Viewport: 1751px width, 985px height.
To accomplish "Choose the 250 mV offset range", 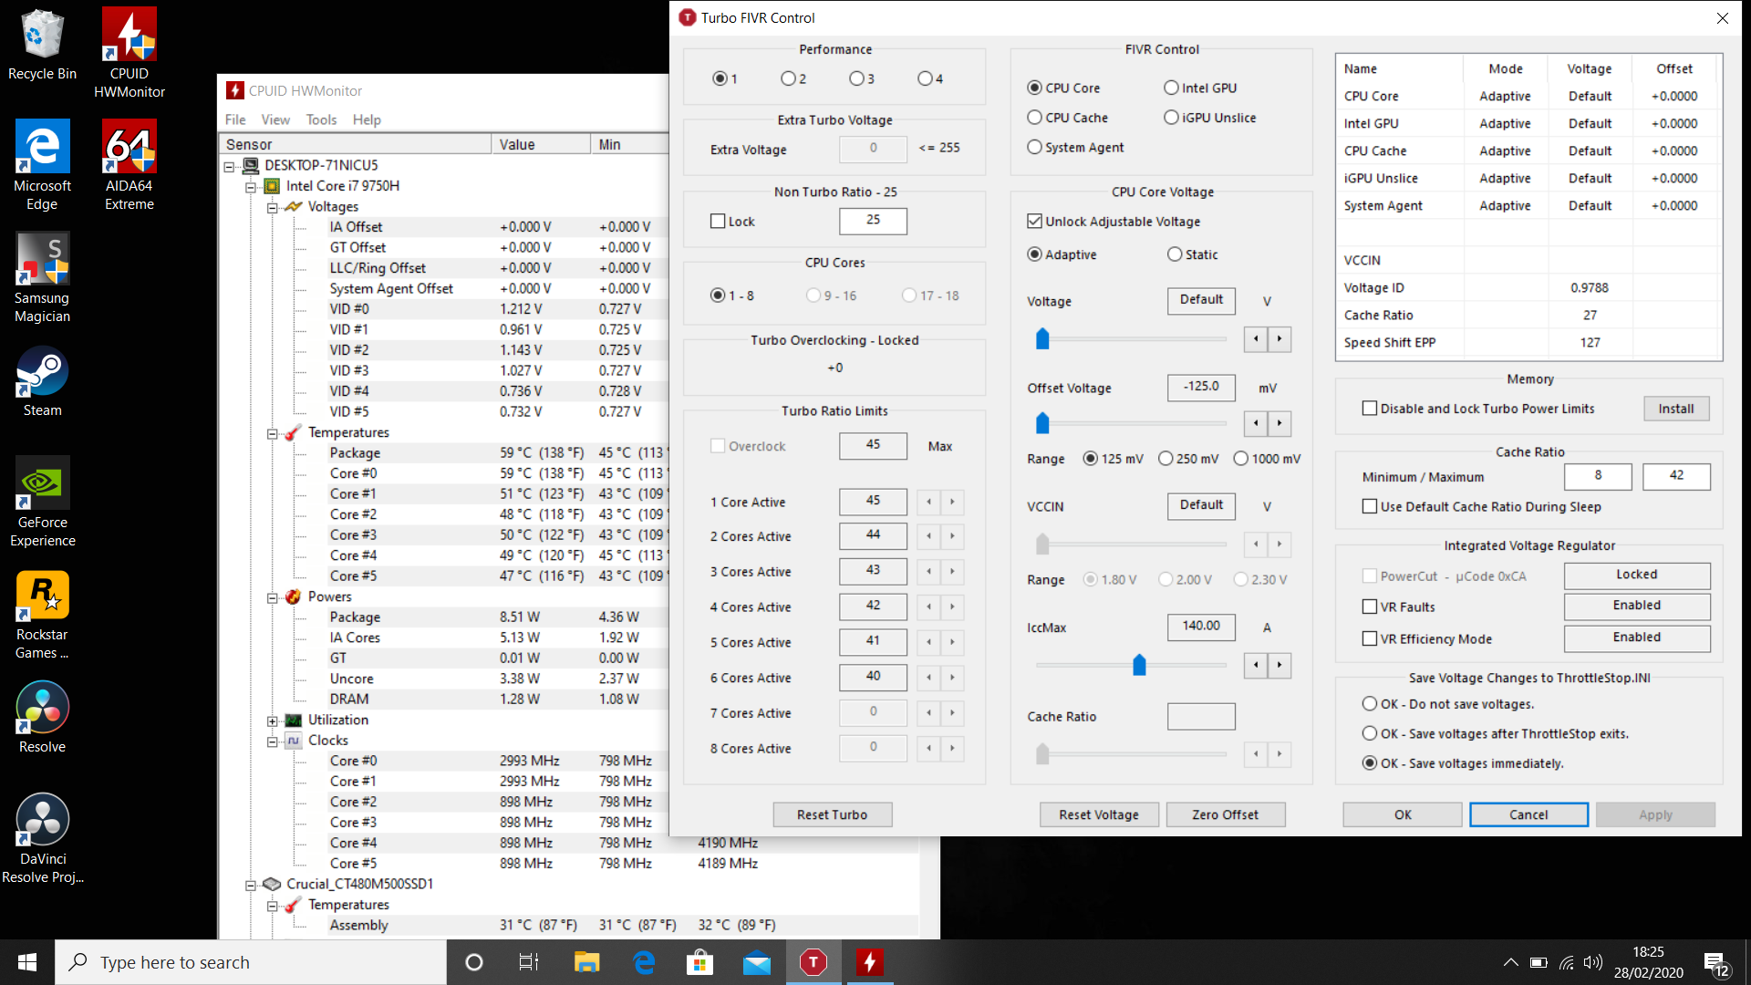I will pyautogui.click(x=1166, y=459).
